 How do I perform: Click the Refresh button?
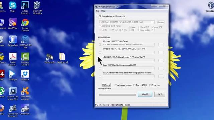[160, 22]
